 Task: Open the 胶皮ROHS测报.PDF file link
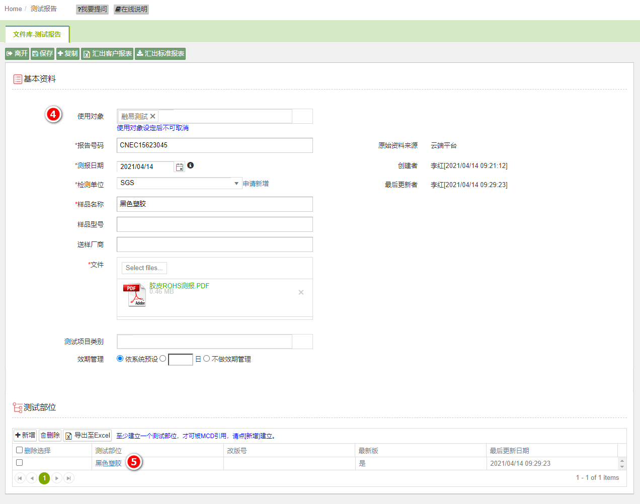[x=179, y=286]
